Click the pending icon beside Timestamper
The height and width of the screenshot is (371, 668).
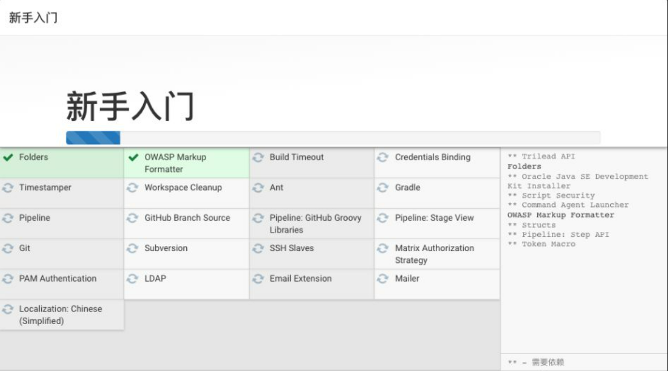[x=8, y=188]
